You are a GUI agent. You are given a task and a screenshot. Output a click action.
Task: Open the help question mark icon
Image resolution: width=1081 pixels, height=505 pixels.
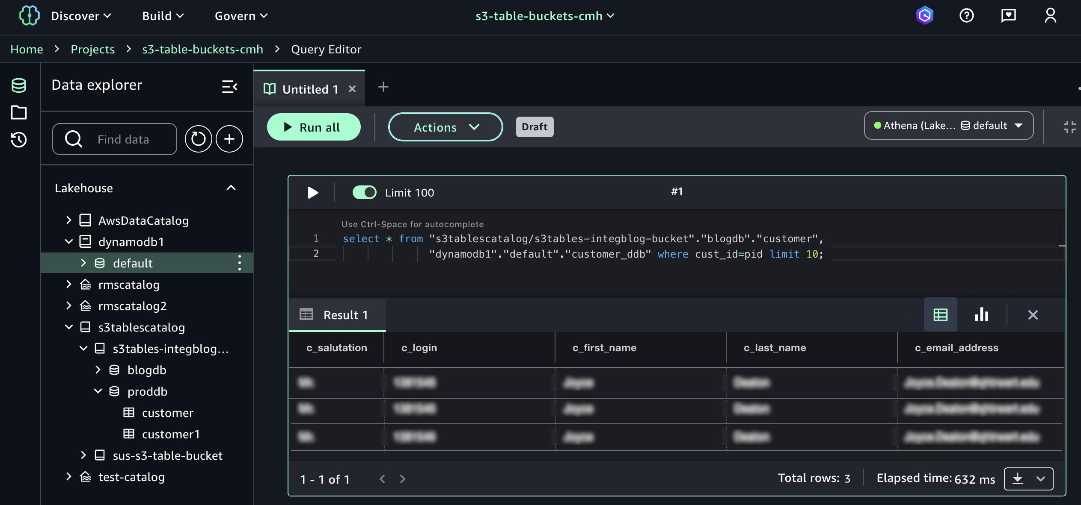pos(966,16)
